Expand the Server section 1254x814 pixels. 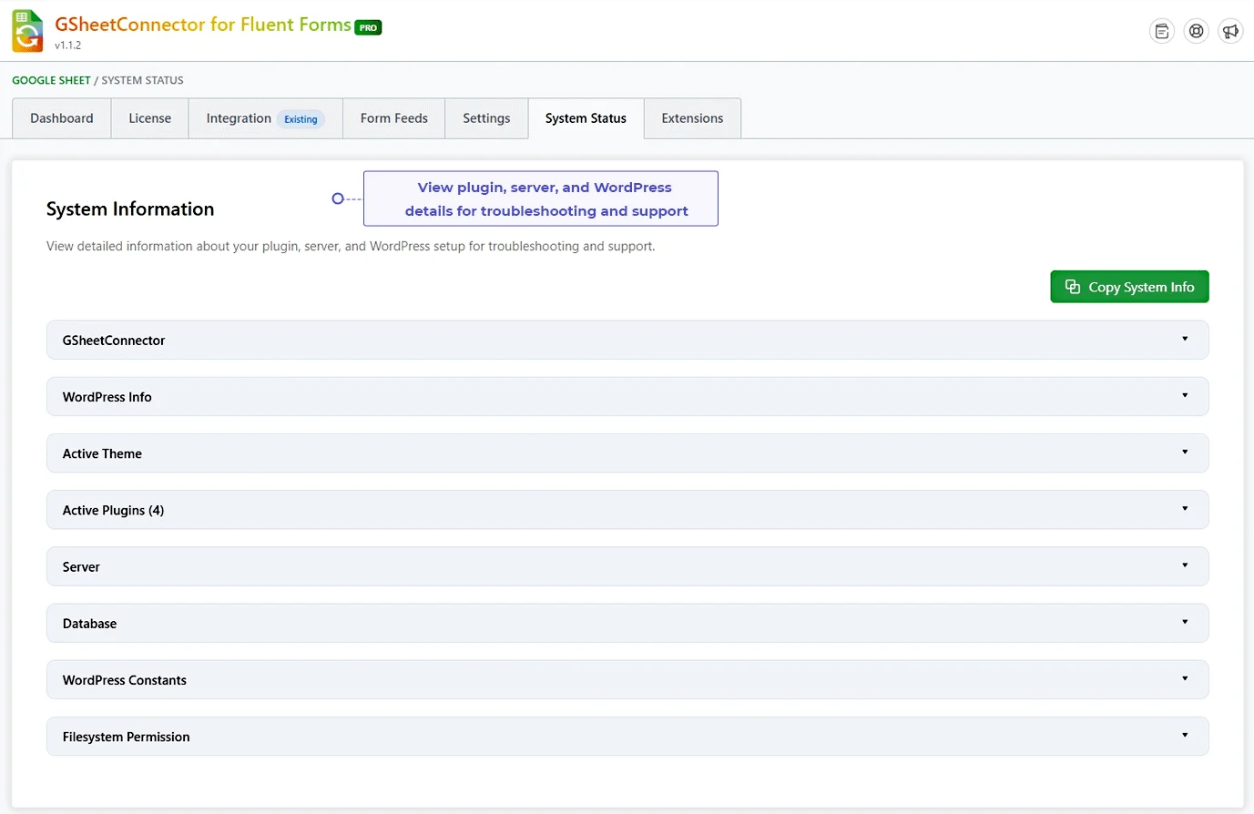(x=627, y=566)
